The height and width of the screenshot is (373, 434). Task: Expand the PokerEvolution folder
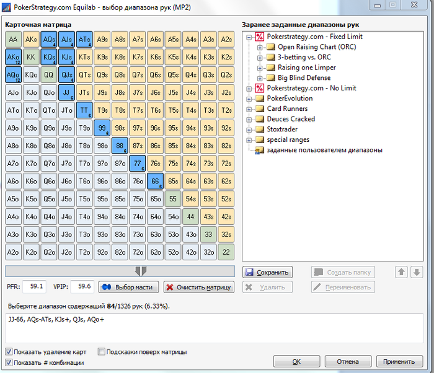click(249, 99)
